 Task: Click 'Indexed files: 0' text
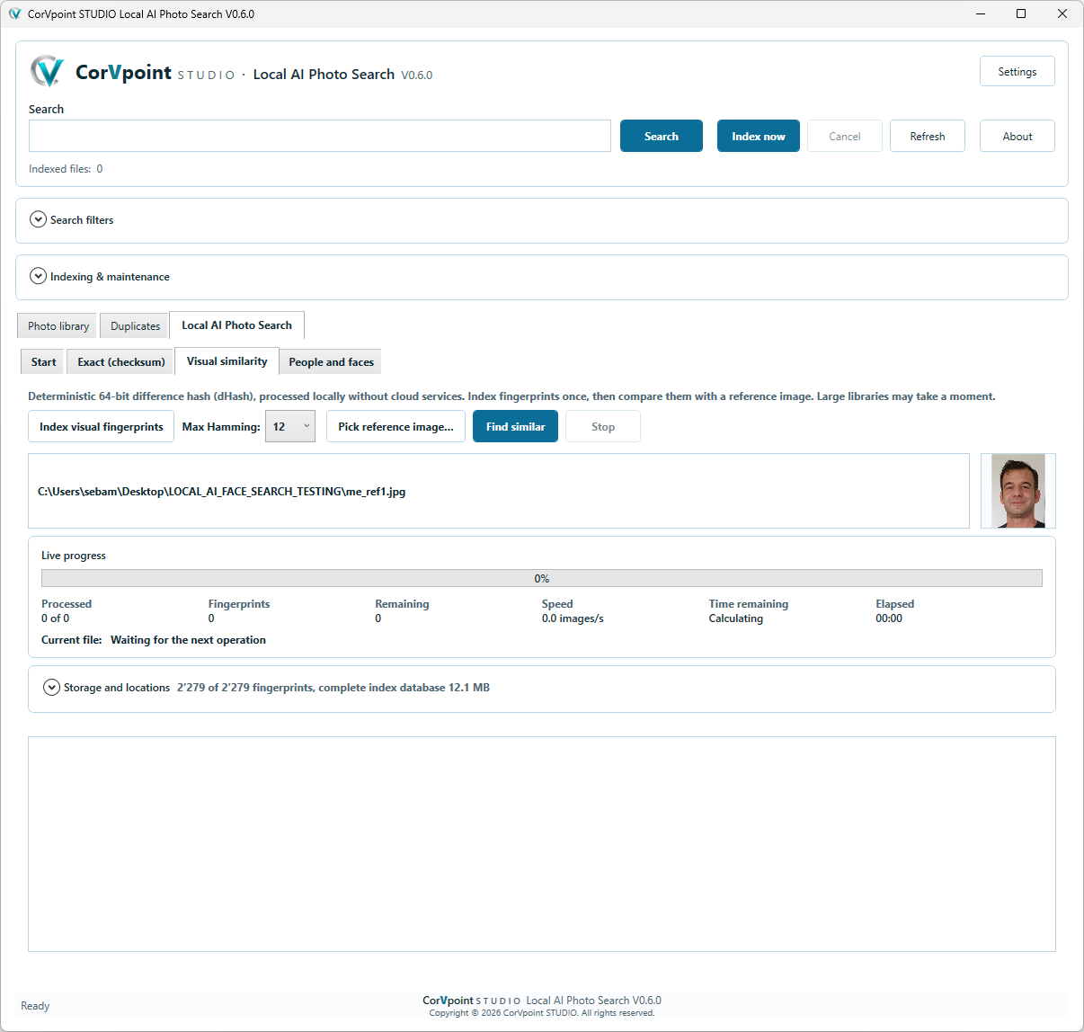point(66,169)
